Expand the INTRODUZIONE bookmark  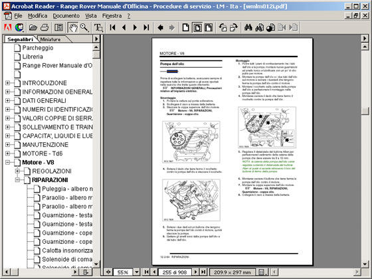coord(7,83)
